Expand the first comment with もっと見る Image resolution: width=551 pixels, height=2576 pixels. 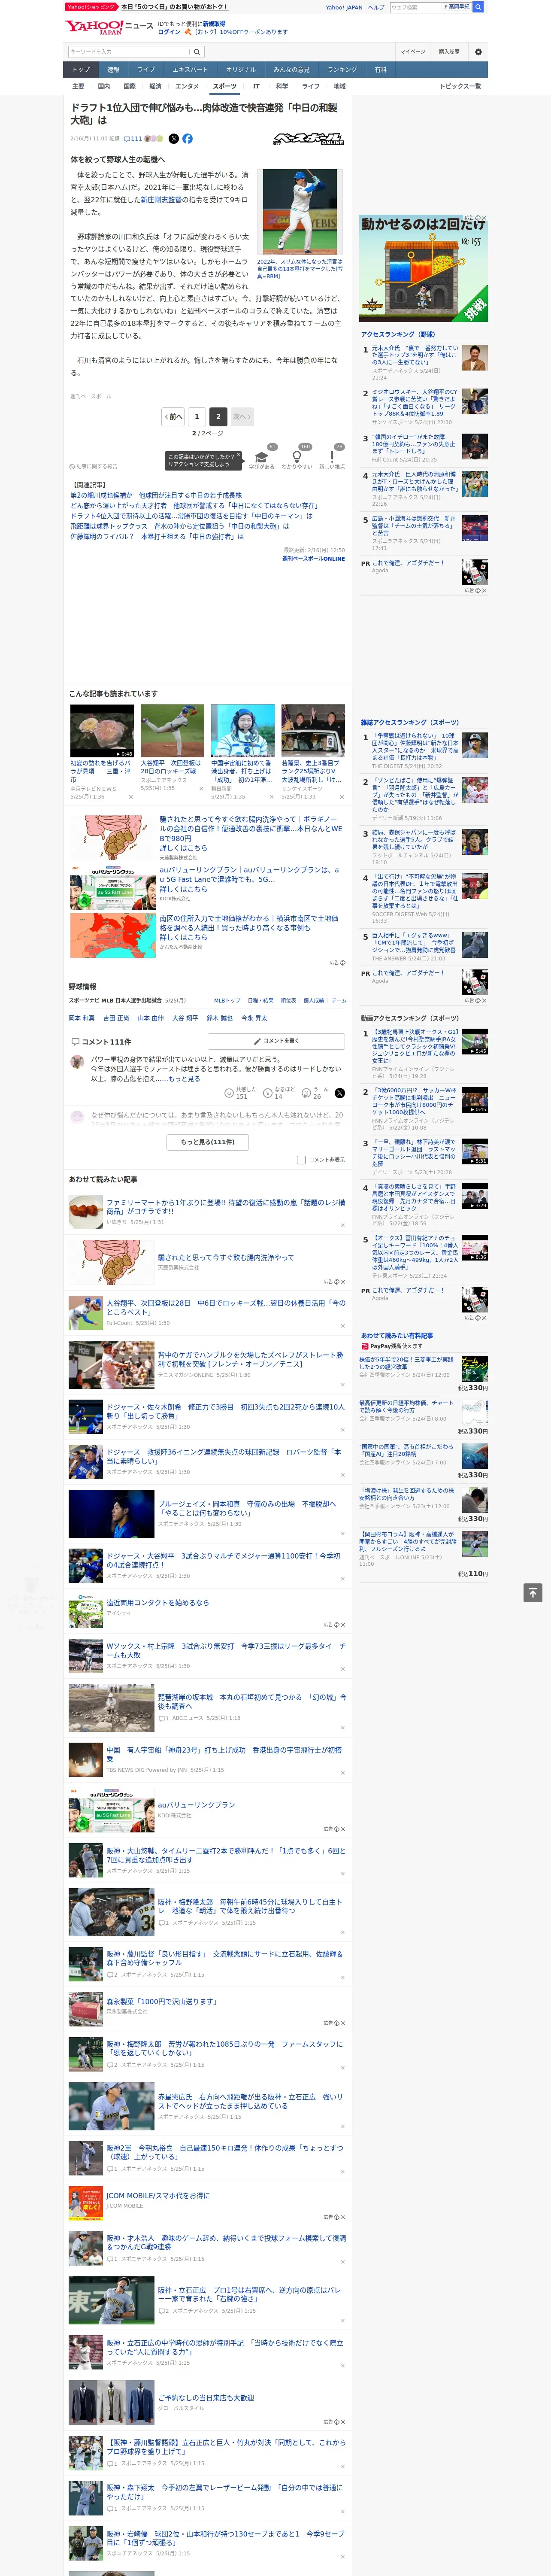pyautogui.click(x=184, y=1079)
